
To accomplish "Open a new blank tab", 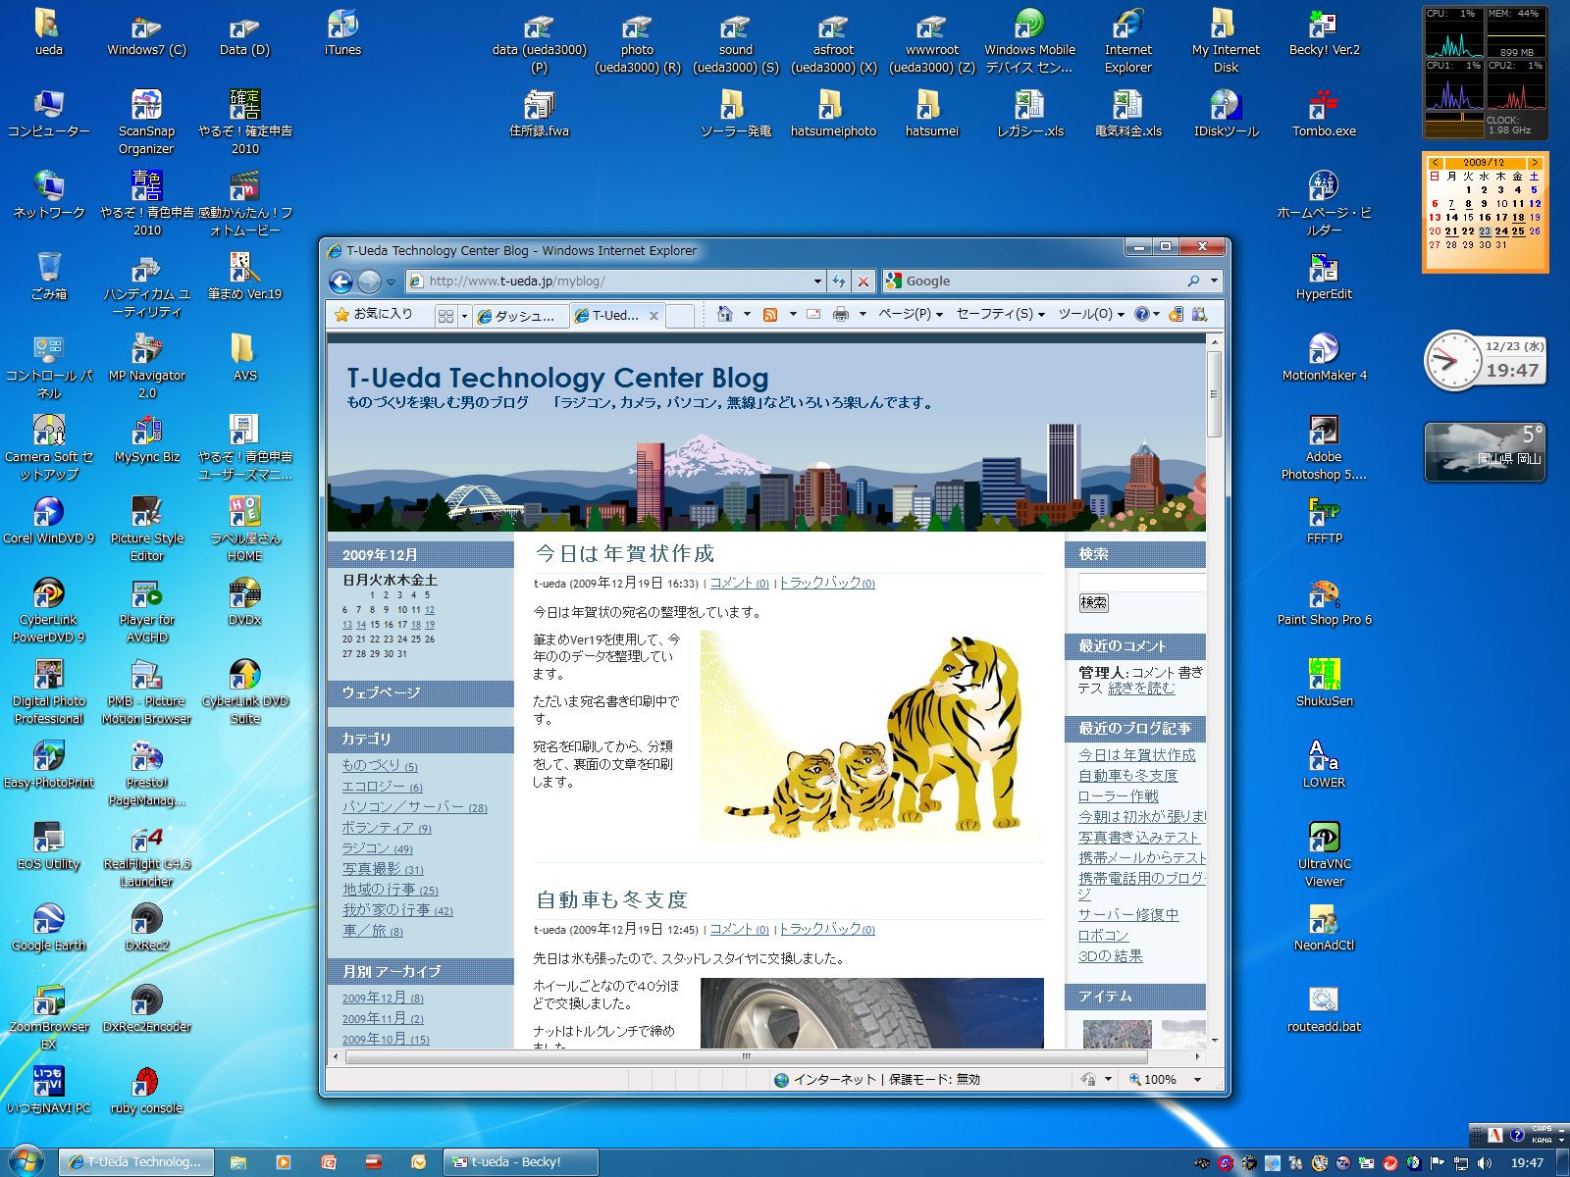I will (680, 315).
